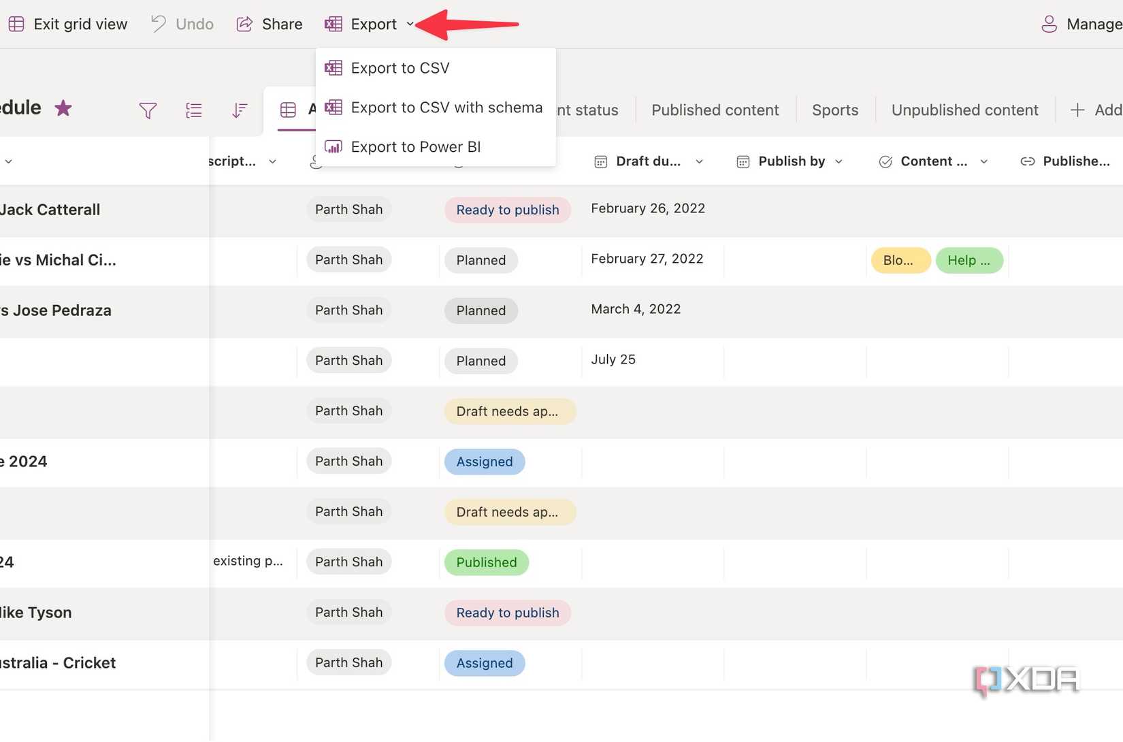Select the grid view icon
The height and width of the screenshot is (742, 1123).
tap(288, 110)
